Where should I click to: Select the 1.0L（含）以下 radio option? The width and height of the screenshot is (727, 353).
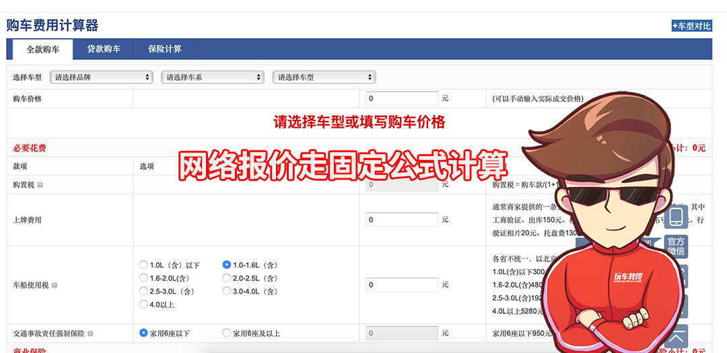click(143, 265)
